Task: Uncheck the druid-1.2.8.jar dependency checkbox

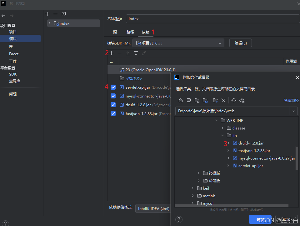Action: tap(113, 105)
